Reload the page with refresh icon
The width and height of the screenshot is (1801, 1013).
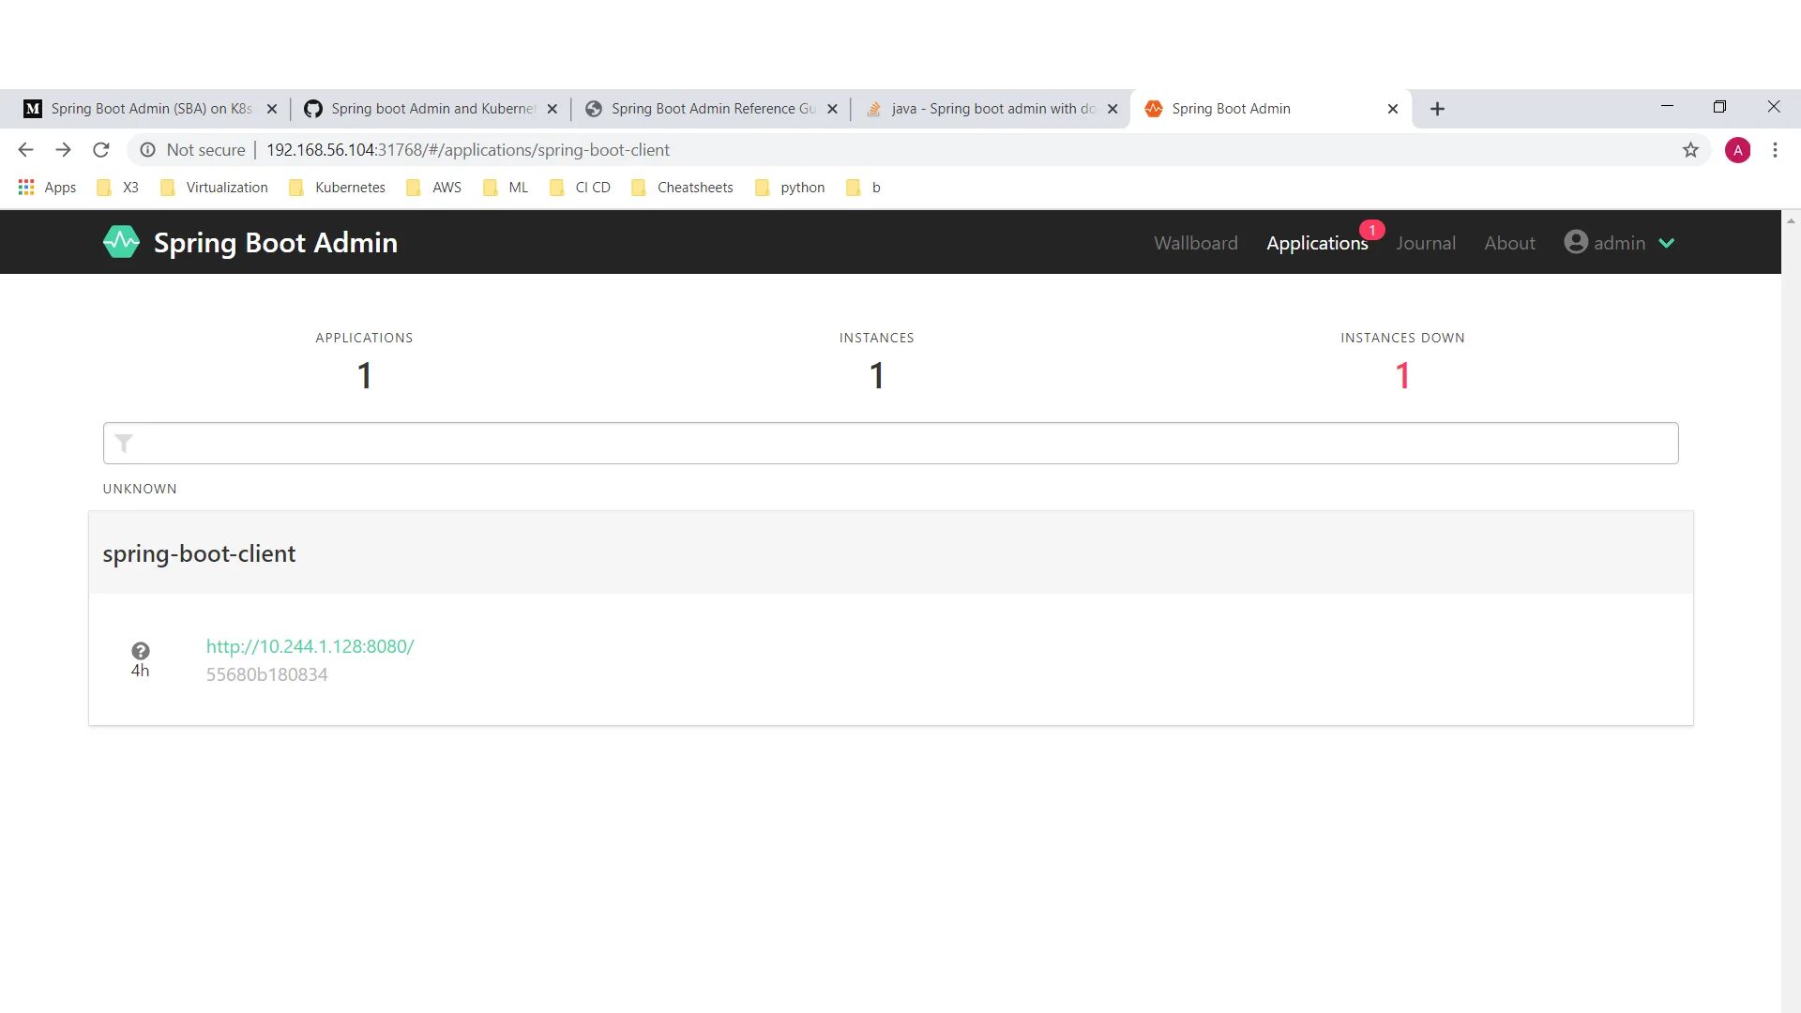(101, 150)
